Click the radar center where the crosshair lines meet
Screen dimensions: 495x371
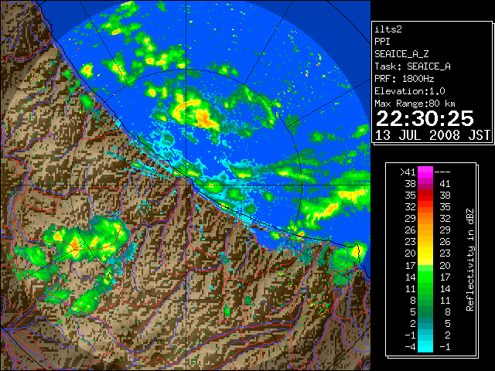coord(186,185)
